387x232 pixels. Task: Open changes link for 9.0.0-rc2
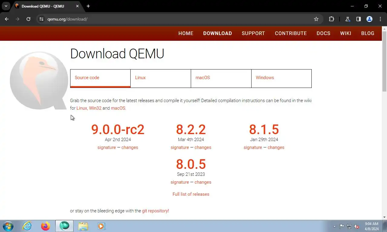pyautogui.click(x=130, y=147)
